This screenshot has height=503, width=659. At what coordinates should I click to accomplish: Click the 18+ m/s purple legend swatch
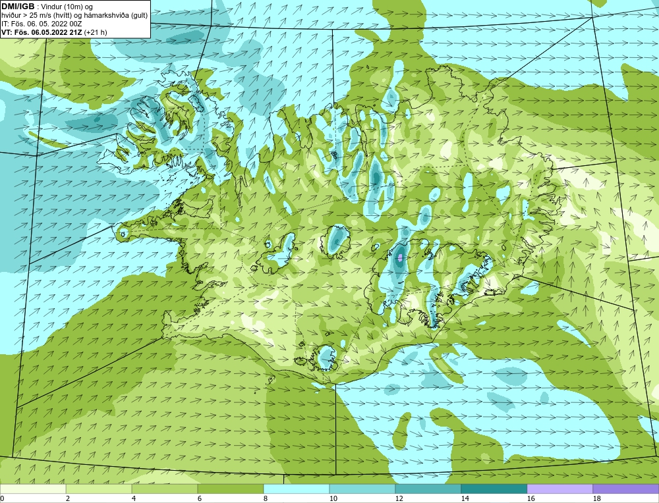click(x=626, y=489)
